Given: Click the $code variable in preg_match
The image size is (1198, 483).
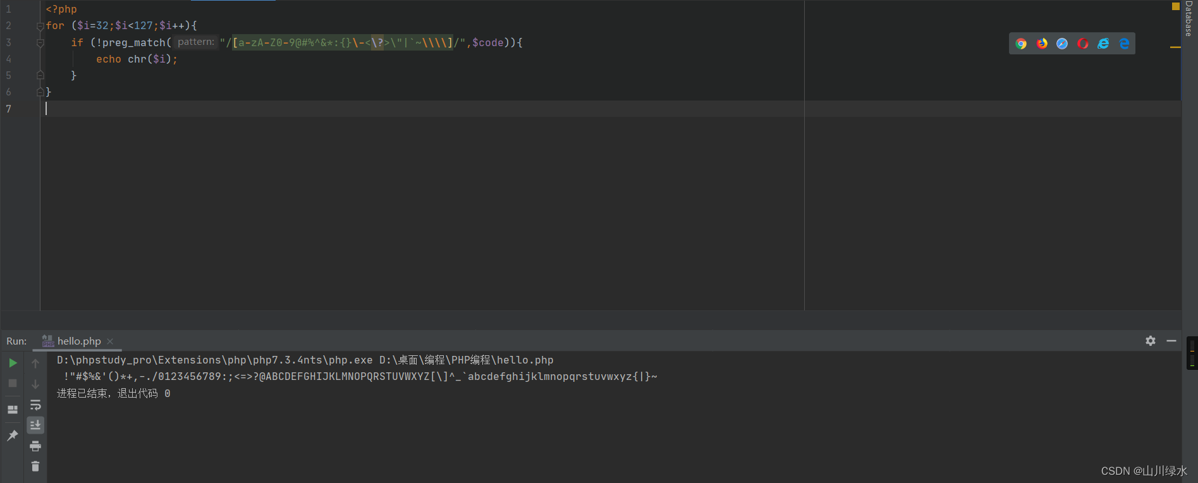Looking at the screenshot, I should 487,42.
